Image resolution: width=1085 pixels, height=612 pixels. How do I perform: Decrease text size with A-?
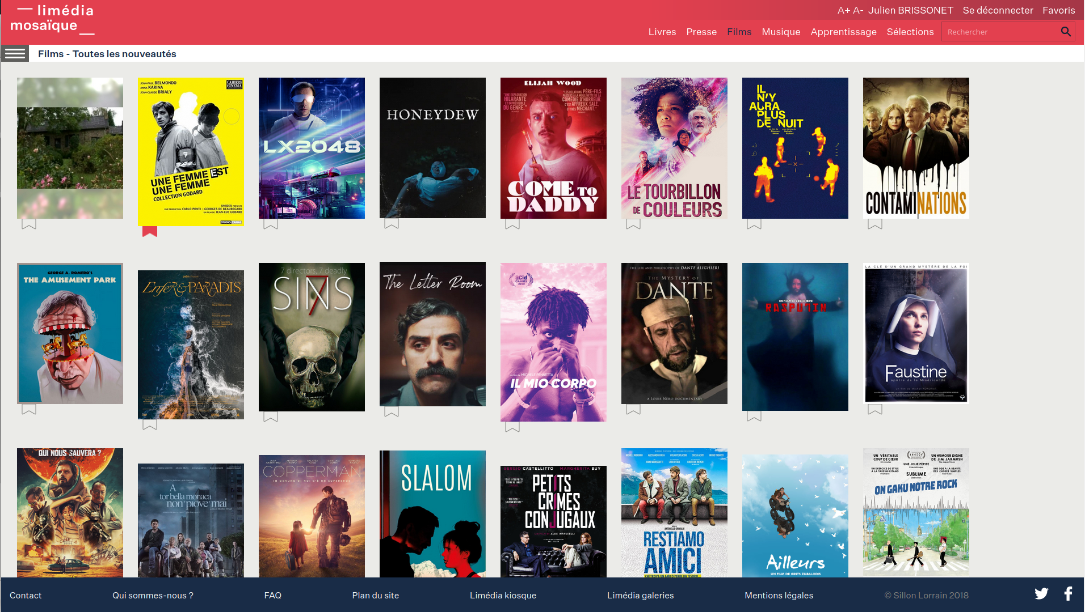tap(858, 10)
